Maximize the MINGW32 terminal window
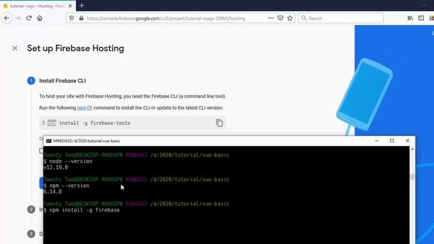The image size is (434, 244). point(392,141)
